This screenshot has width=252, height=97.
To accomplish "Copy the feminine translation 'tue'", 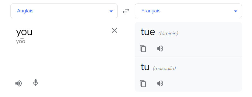I will [143, 48].
